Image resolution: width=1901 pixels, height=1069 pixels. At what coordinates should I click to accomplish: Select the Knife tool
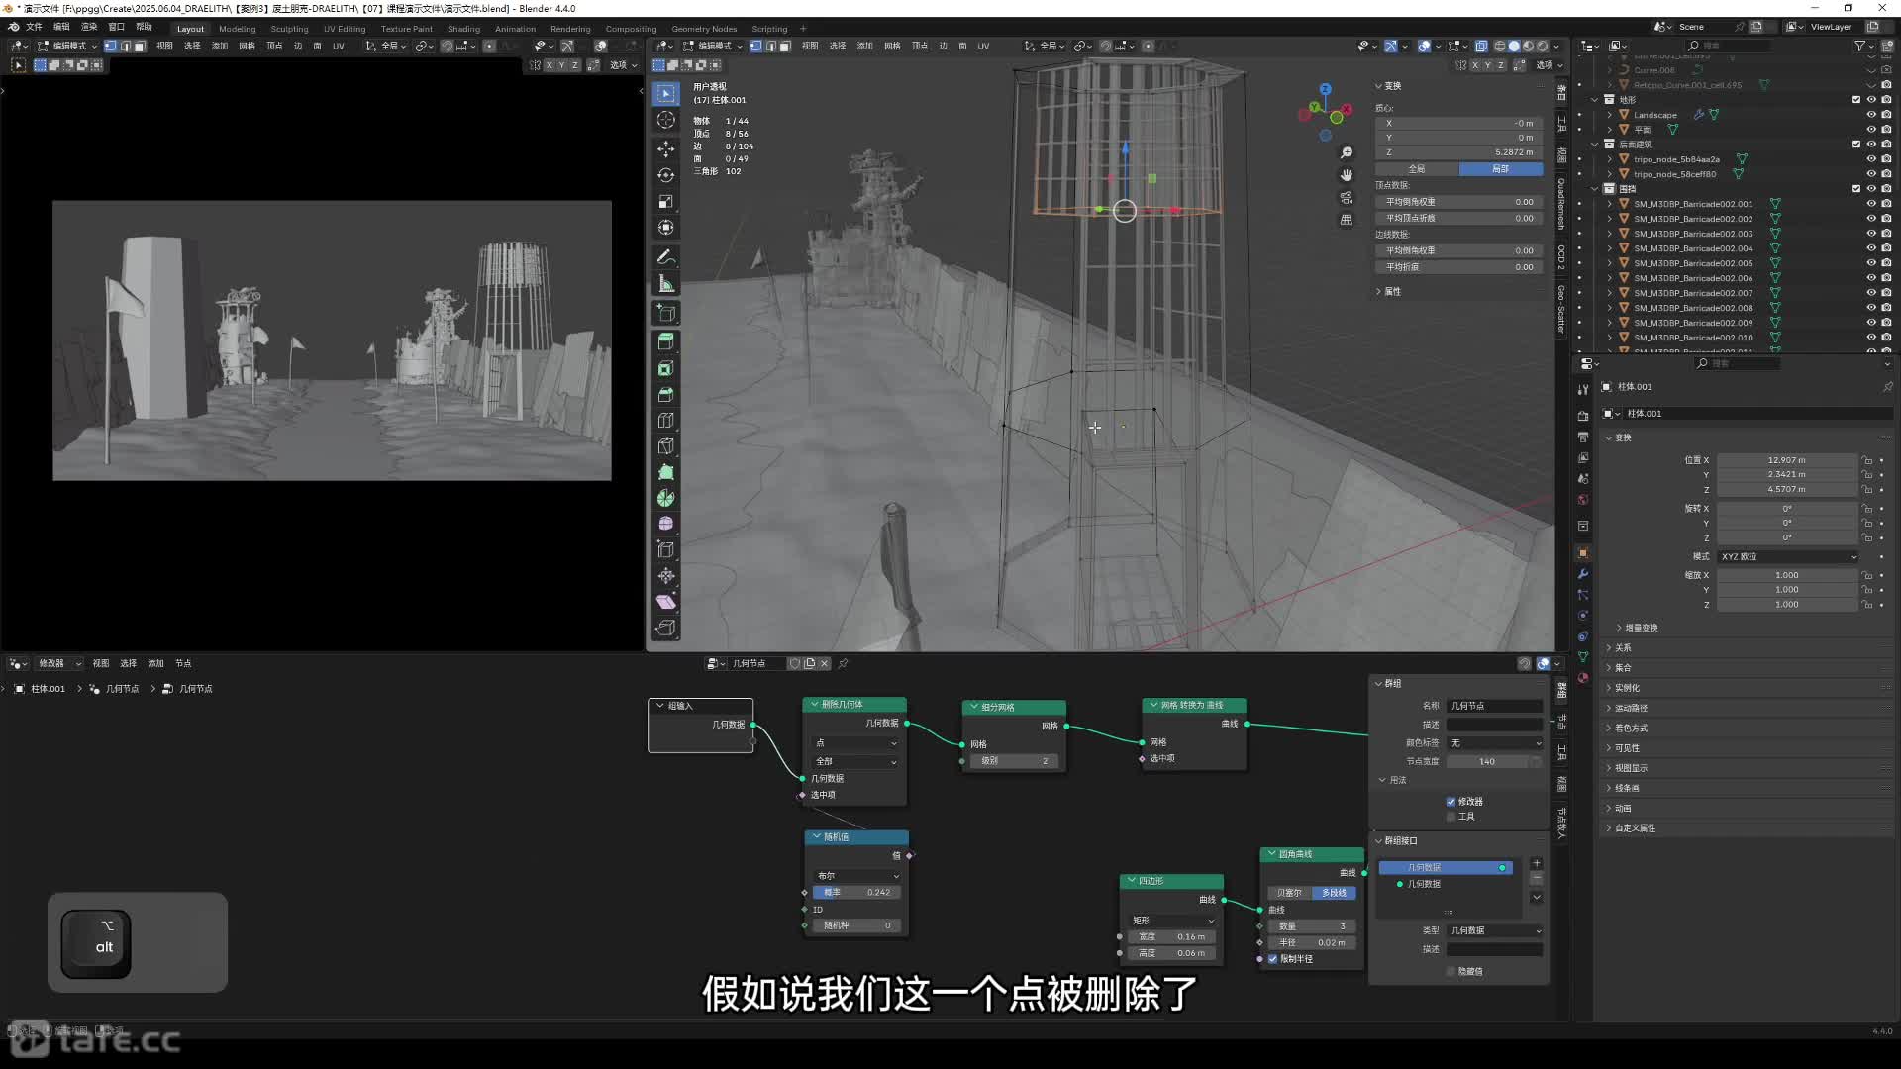coord(666,446)
